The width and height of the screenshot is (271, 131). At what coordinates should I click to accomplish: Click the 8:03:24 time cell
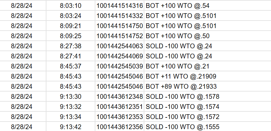pos(70,16)
